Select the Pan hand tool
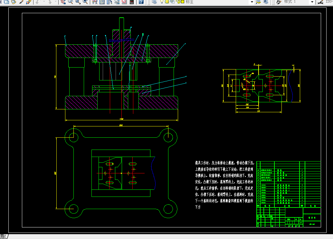Image resolution: width=333 pixels, height=239 pixels. (63, 2)
